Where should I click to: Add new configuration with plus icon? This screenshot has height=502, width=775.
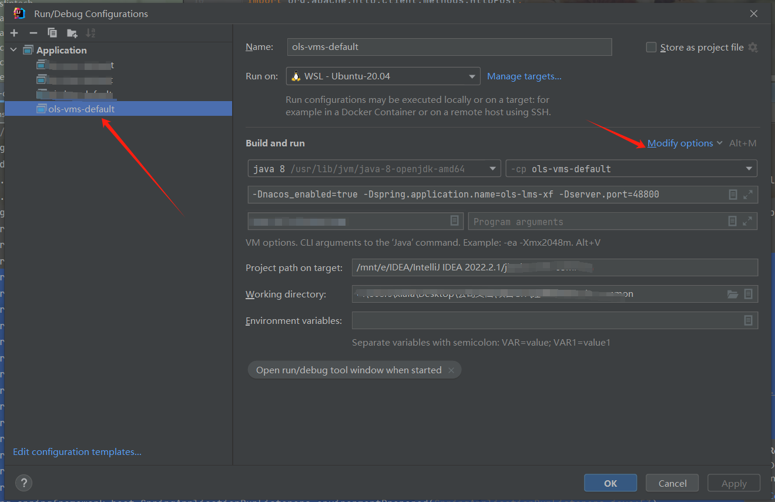(14, 33)
